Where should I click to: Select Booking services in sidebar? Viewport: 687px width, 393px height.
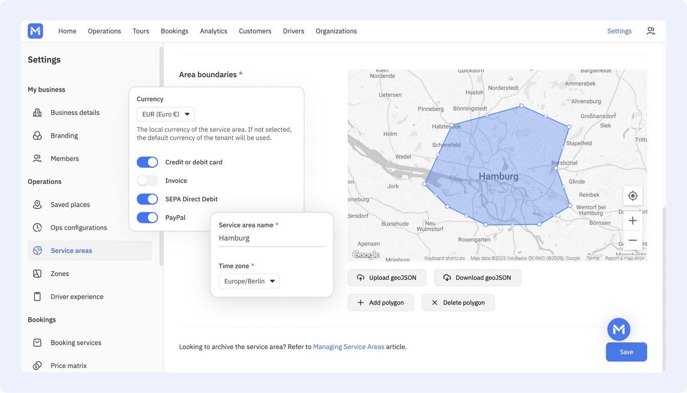76,343
